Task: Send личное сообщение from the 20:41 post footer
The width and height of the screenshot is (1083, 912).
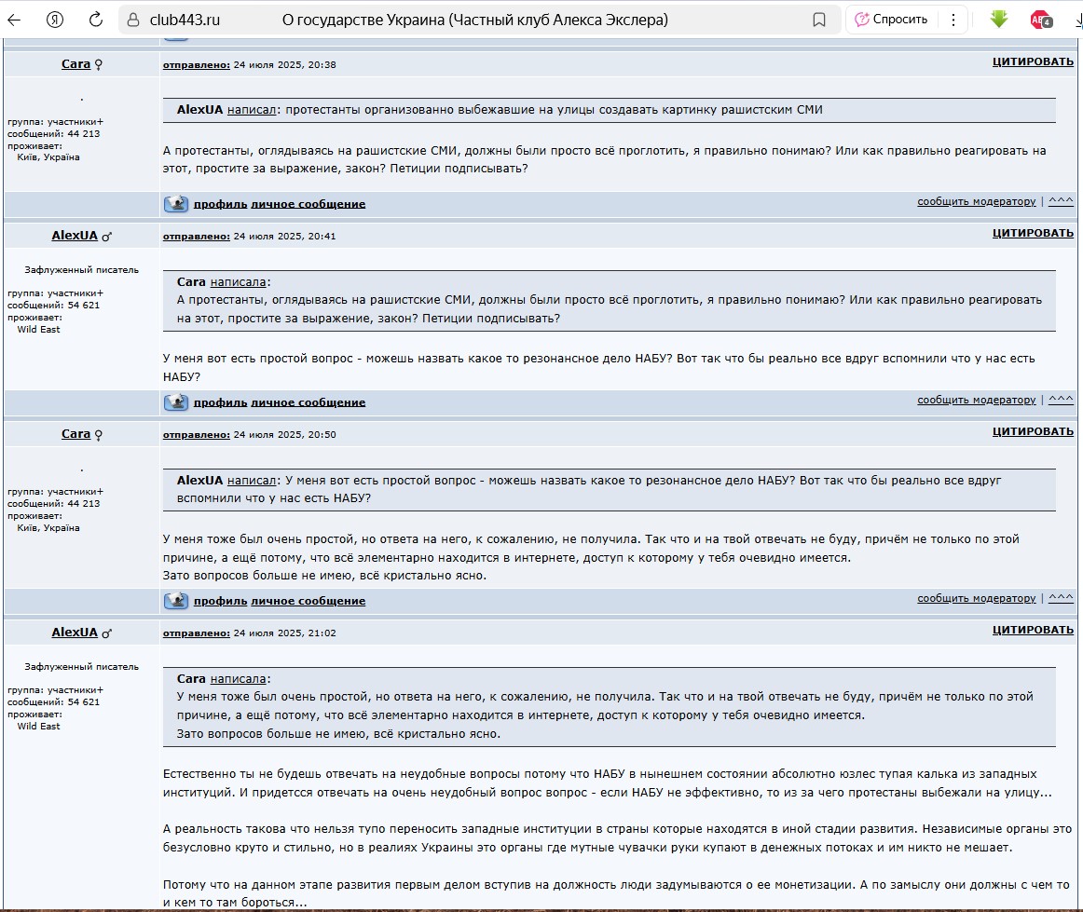Action: coord(308,402)
